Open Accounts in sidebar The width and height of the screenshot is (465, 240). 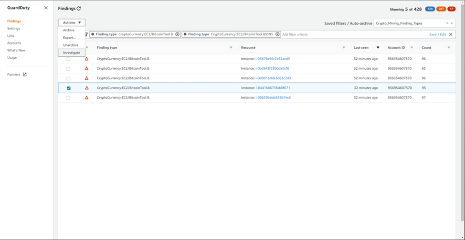point(14,43)
